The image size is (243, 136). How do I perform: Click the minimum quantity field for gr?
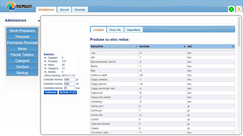(x=69, y=80)
